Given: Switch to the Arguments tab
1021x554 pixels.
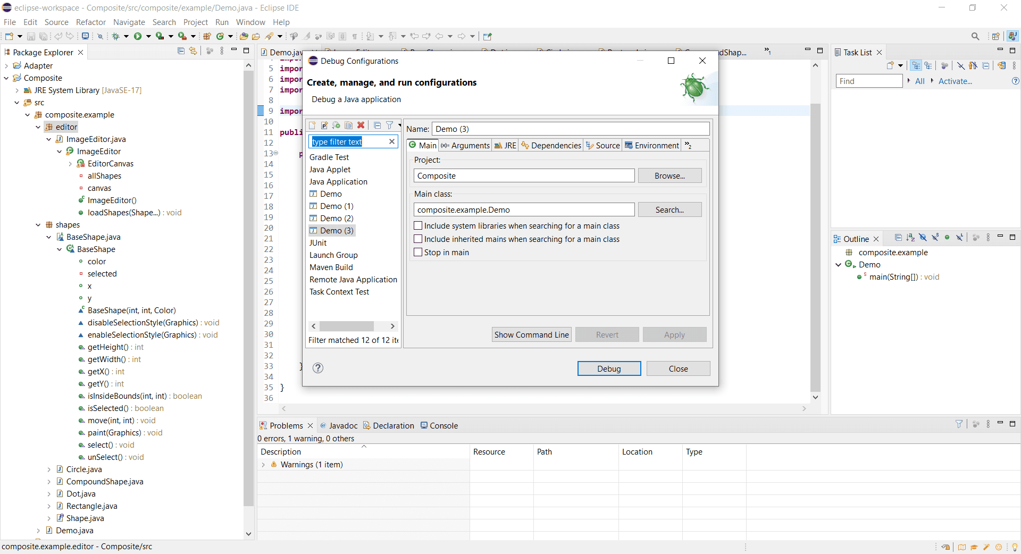Looking at the screenshot, I should pos(465,145).
